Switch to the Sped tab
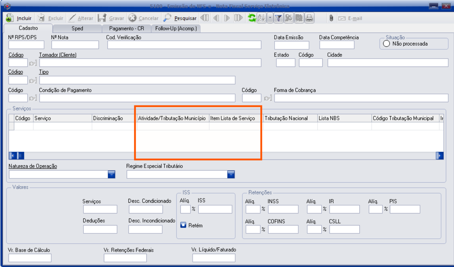This screenshot has width=454, height=267. tap(77, 29)
